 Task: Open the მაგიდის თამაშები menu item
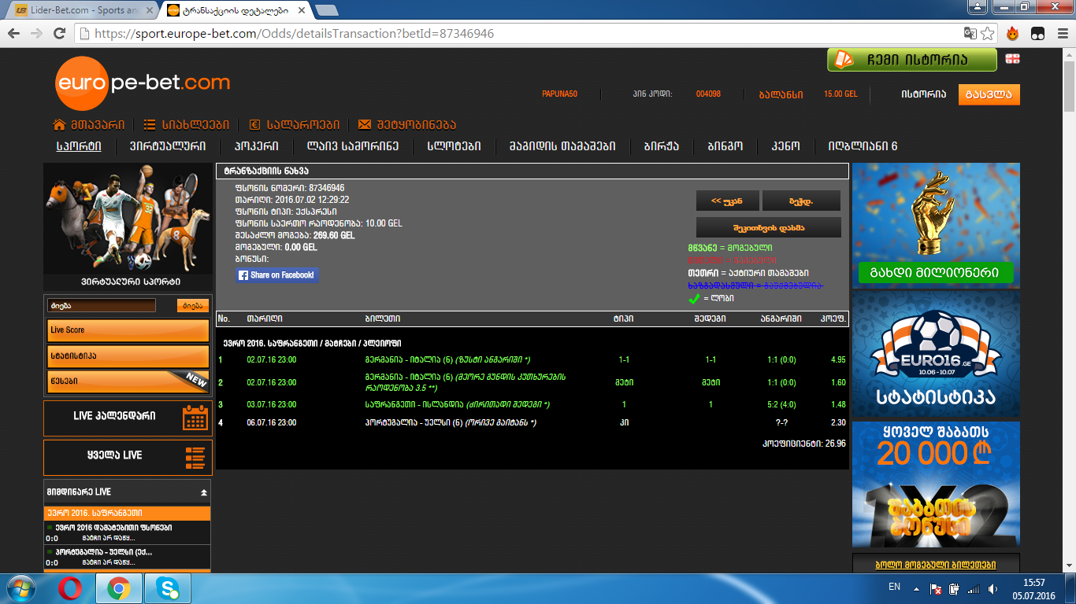[x=562, y=146]
